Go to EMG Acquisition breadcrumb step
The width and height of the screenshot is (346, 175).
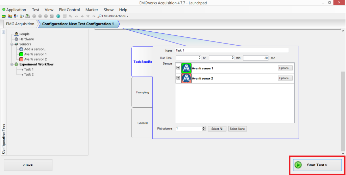click(x=20, y=24)
